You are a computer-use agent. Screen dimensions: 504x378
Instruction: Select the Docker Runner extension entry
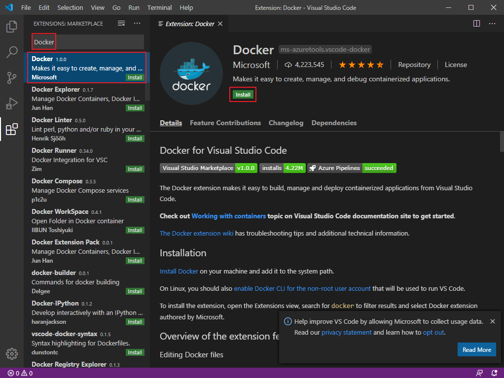coord(87,160)
